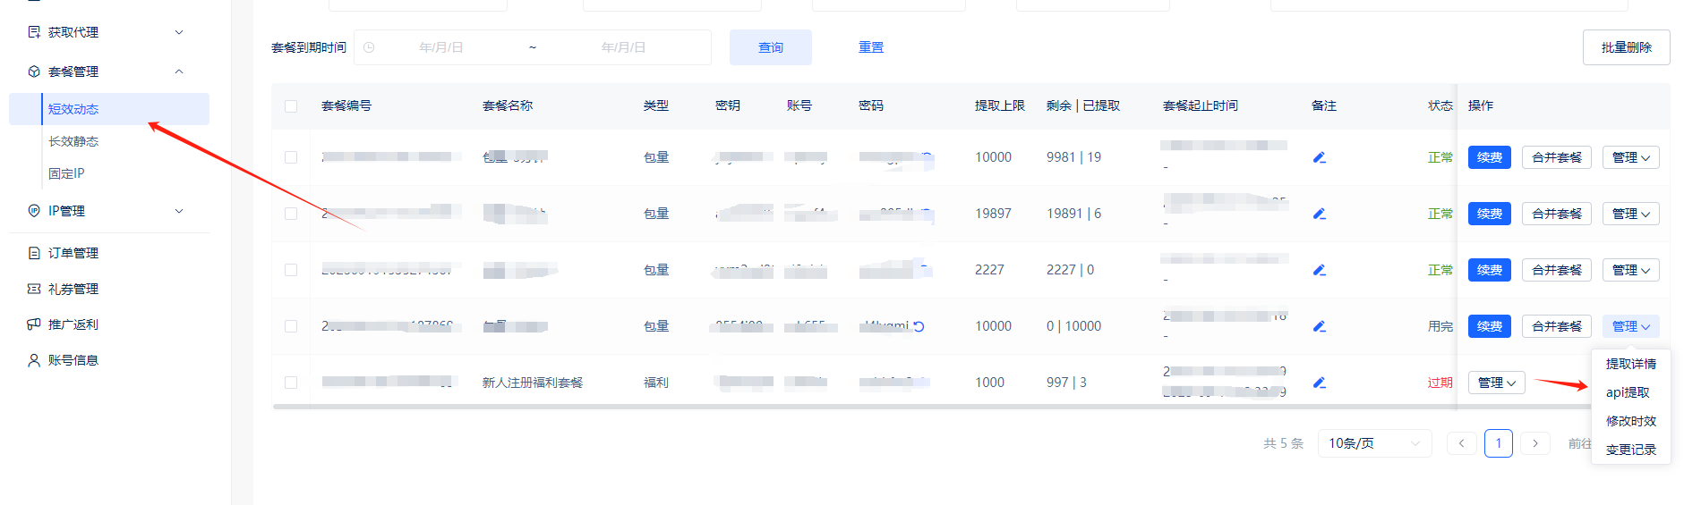Click the 推广返利 icon

[x=34, y=324]
